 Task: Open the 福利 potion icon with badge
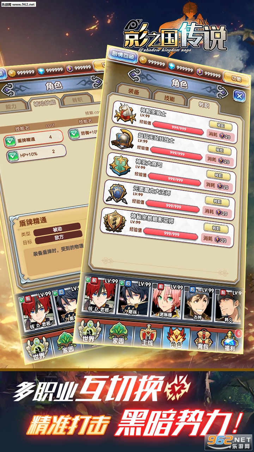pos(231,341)
